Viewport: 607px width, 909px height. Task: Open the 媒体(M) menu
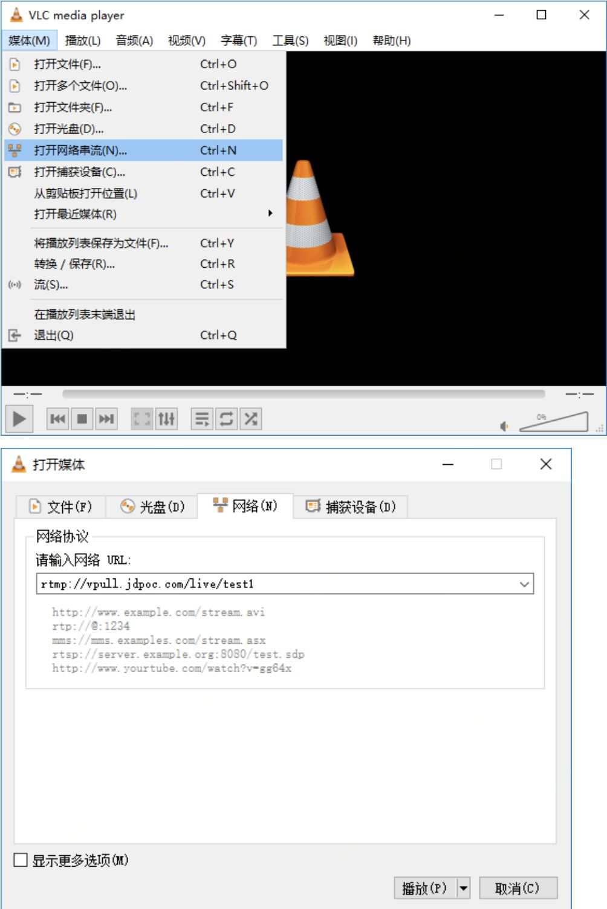click(29, 40)
